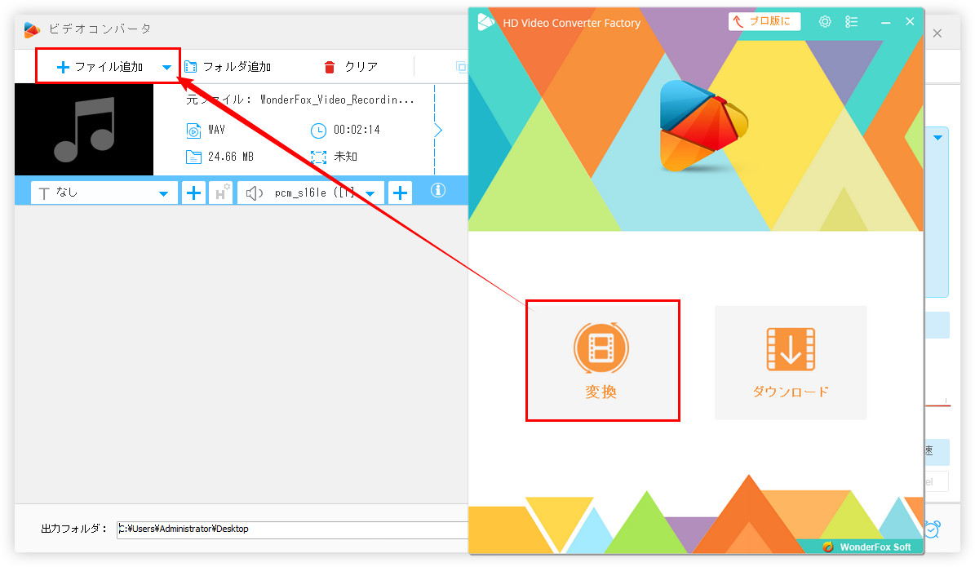Screen dimensions: 975x567
Task: Click the WAV format icon
Action: click(x=193, y=131)
